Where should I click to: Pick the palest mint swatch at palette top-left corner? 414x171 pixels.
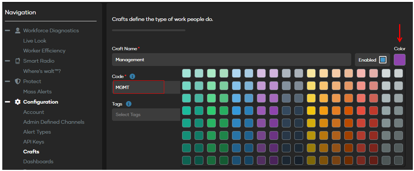click(186, 73)
